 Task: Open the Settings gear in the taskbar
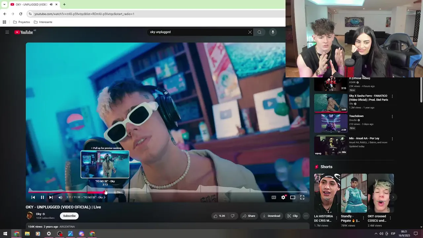point(49,234)
